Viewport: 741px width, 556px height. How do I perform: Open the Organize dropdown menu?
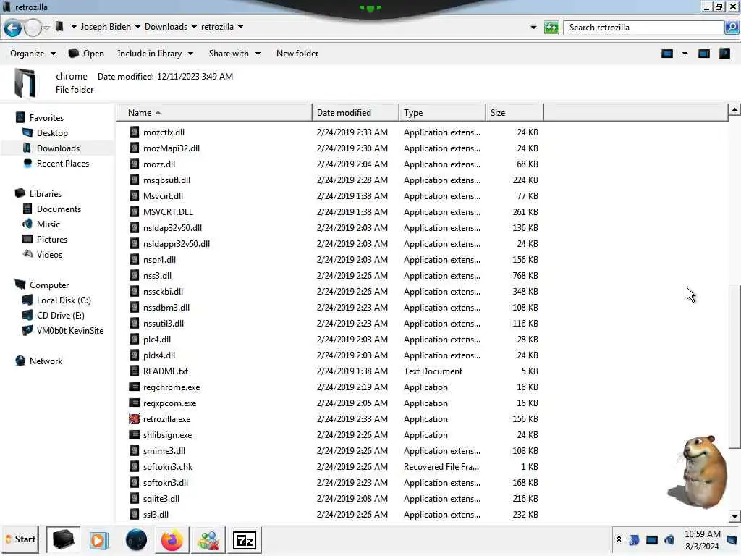(x=33, y=54)
